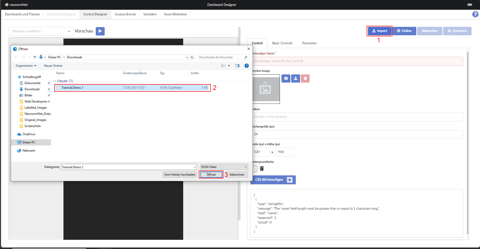Collapse the Heute group in file list
This screenshot has height=249, width=480.
[x=55, y=81]
